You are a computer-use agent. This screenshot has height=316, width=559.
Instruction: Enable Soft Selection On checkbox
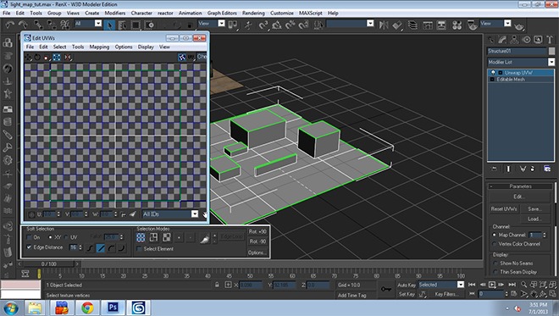[29, 237]
